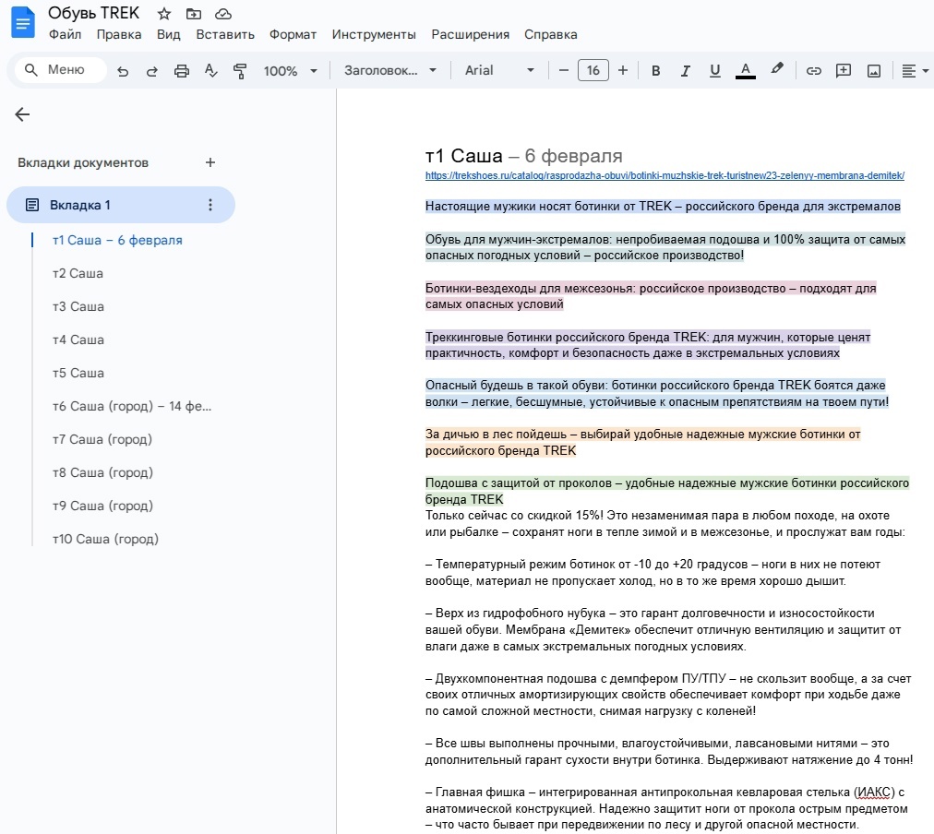Click the font size field showing 16

(593, 70)
